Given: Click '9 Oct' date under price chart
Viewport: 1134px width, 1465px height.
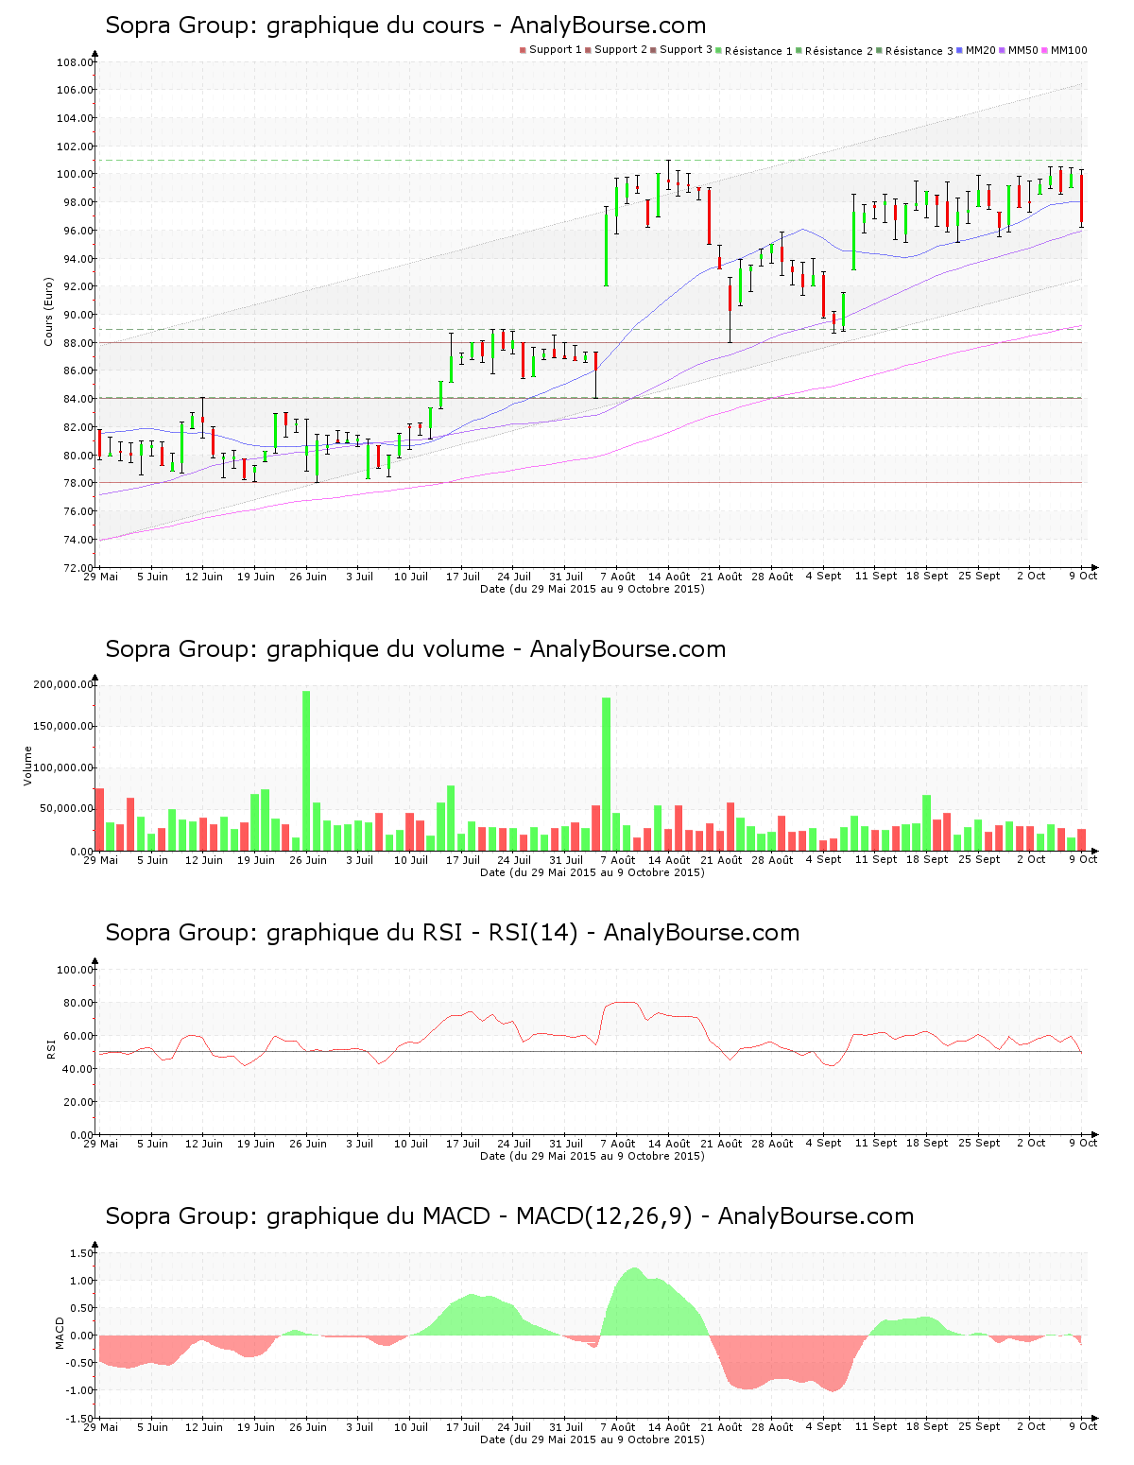Looking at the screenshot, I should coord(1083,577).
